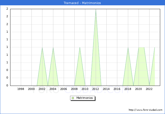Screen dimensions: 165x114
Task: Select the 2010 x-axis label
Action: 85,89
